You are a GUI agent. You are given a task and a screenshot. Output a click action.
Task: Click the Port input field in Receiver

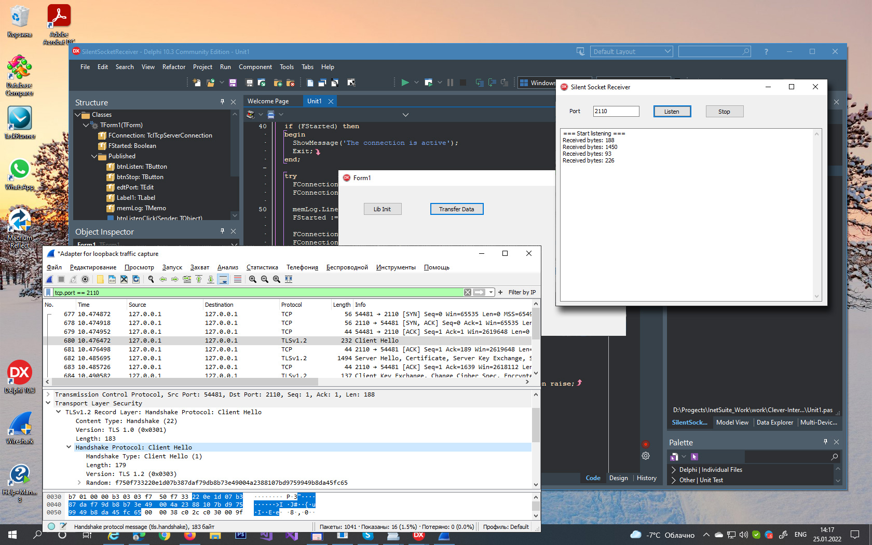point(616,111)
